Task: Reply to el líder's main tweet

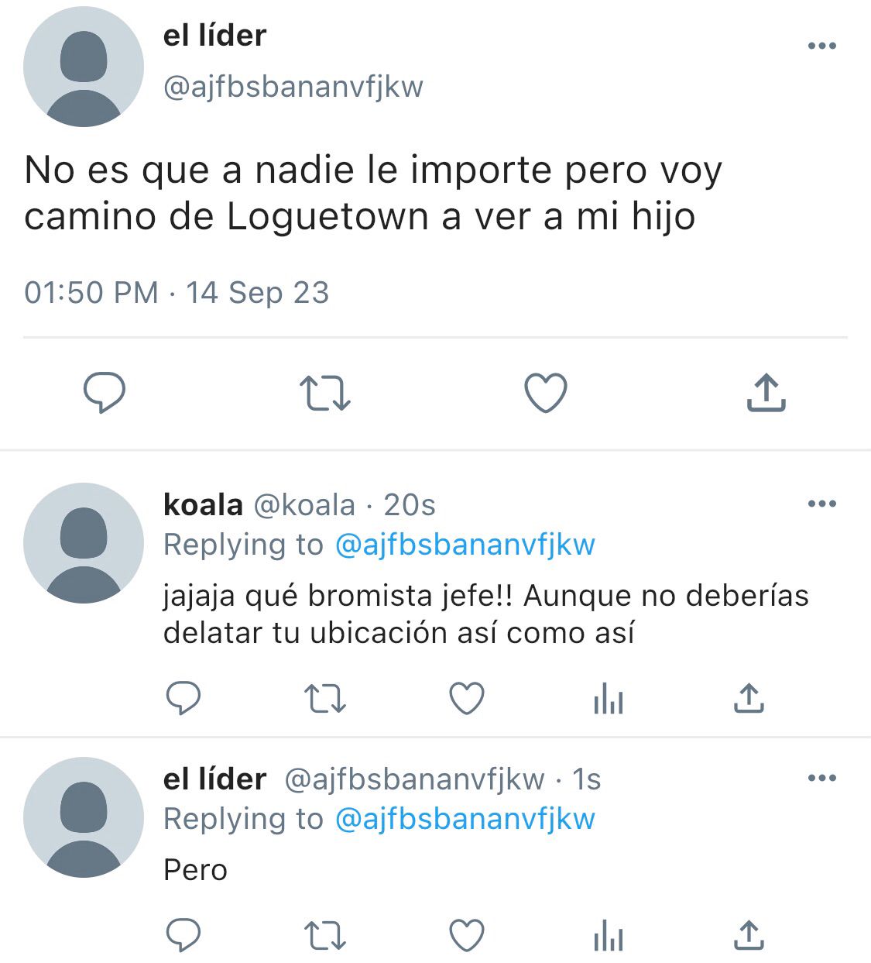Action: point(105,392)
